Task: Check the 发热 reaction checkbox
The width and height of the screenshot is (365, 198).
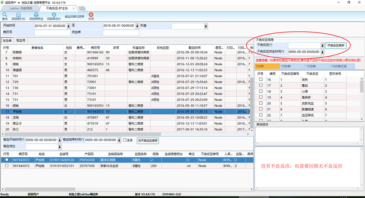Action: [x=260, y=80]
